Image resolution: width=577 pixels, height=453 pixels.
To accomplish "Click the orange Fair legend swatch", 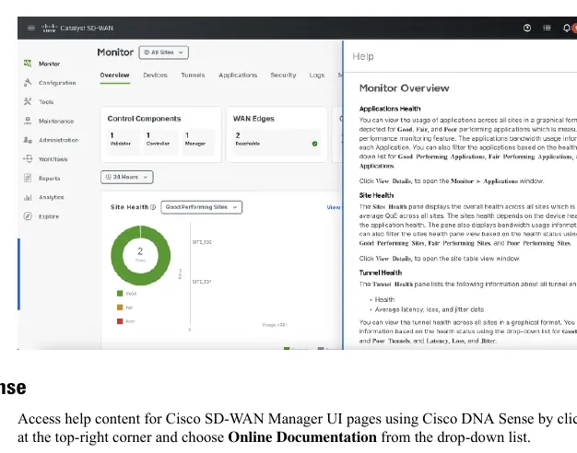I will point(120,307).
